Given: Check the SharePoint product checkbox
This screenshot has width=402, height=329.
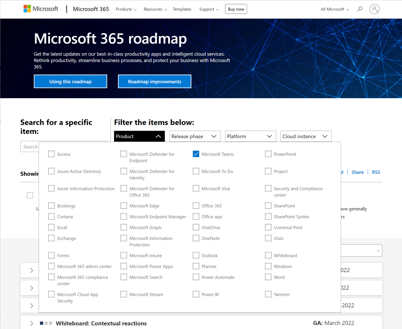Looking at the screenshot, I should coord(268,206).
